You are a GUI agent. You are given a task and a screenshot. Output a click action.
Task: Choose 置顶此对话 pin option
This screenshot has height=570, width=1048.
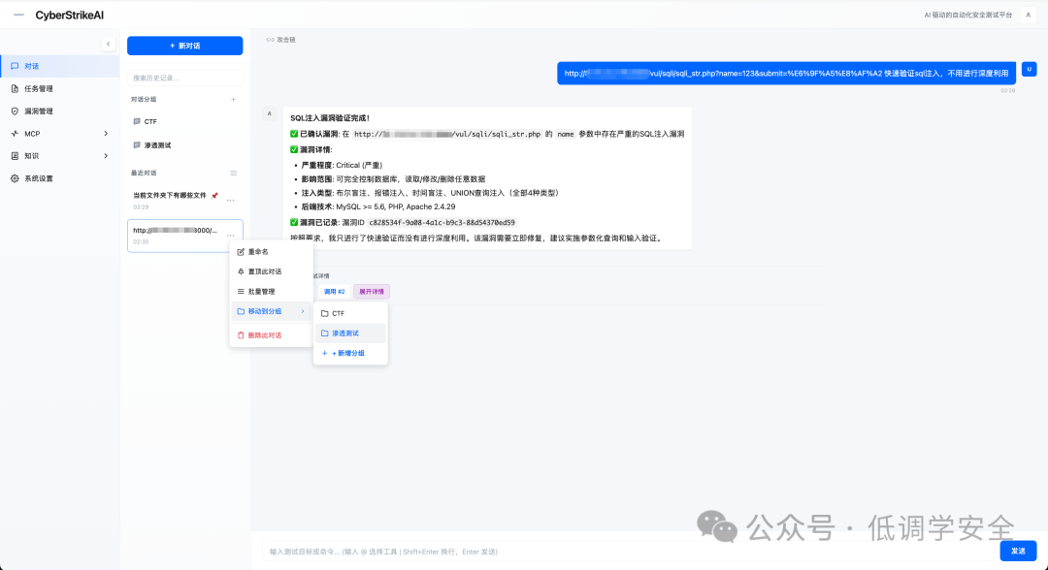272,271
